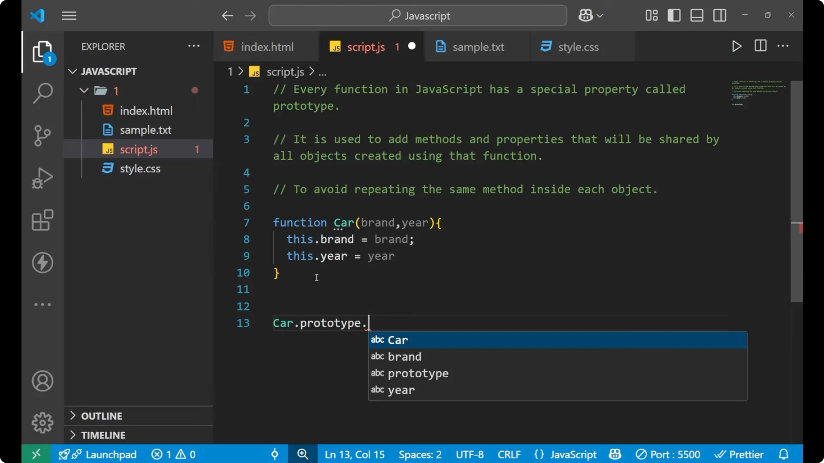Open the Run and Debug panel
The height and width of the screenshot is (463, 824).
point(42,177)
